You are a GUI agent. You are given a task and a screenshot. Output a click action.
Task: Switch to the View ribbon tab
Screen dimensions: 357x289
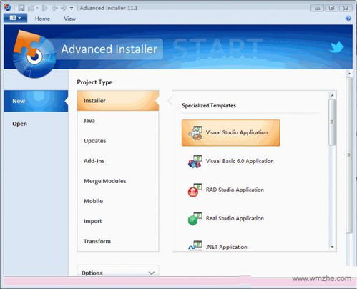[70, 19]
